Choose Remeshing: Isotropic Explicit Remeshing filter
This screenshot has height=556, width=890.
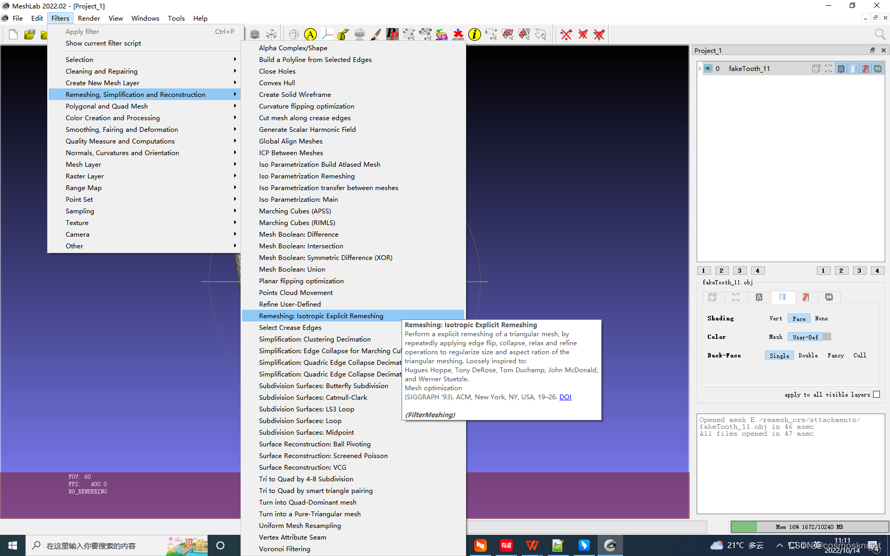pyautogui.click(x=353, y=316)
